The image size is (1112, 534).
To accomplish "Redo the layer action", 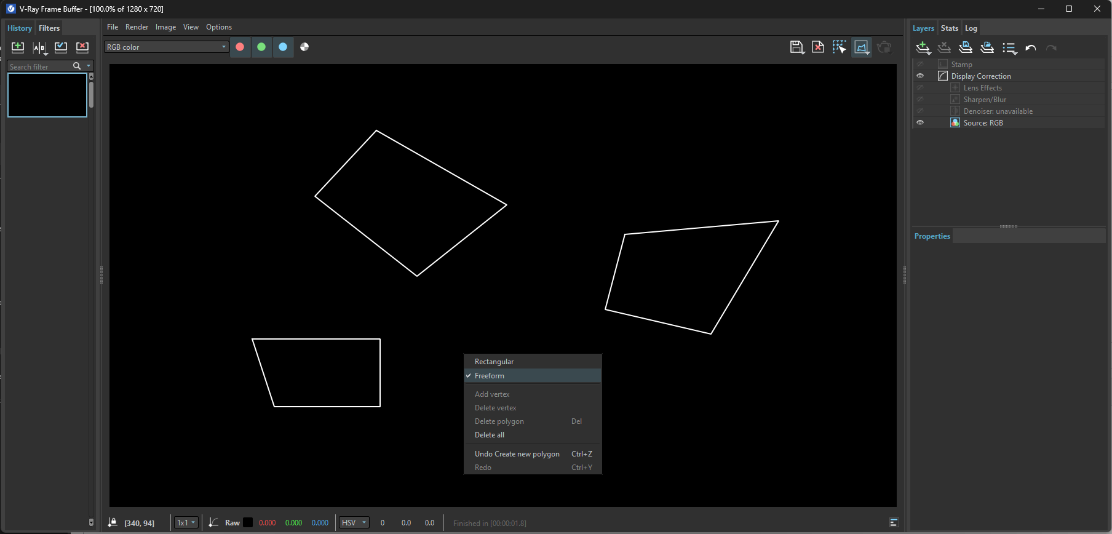I will (x=1052, y=48).
